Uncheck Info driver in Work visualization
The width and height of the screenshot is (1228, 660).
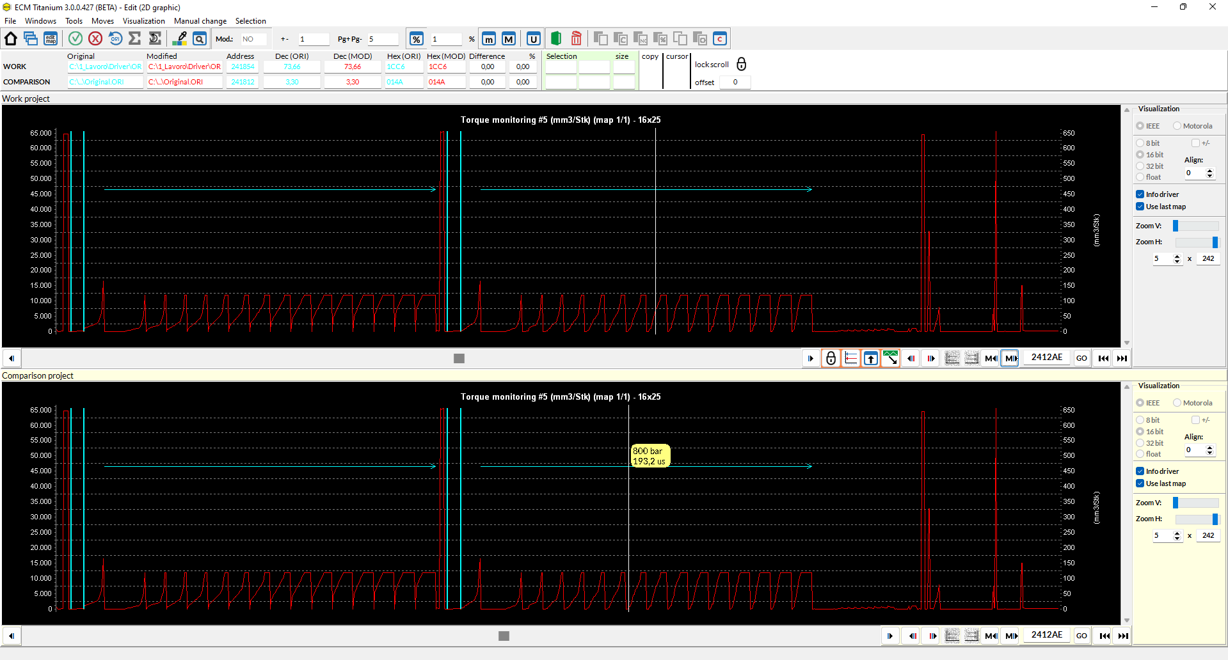tap(1140, 194)
